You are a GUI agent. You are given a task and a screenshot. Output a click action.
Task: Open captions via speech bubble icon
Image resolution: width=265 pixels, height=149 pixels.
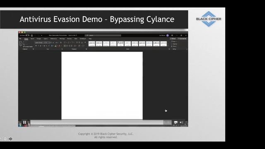pos(176,123)
